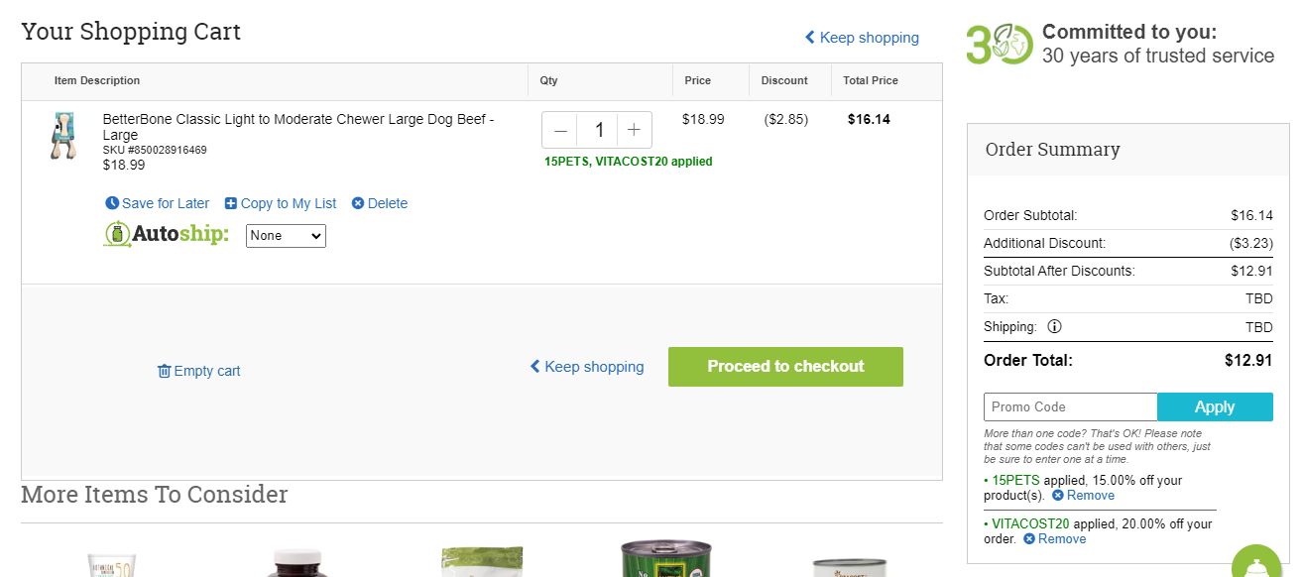This screenshot has width=1300, height=577.
Task: Click the BetterBone product thumbnail image
Action: (63, 136)
